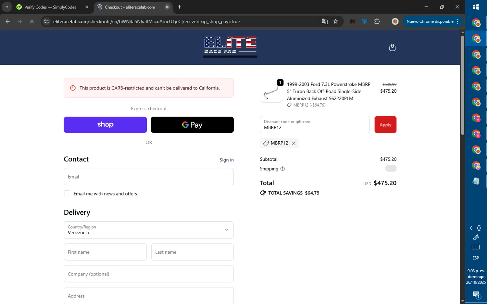
Task: Open shipping info help icon
Action: (282, 169)
